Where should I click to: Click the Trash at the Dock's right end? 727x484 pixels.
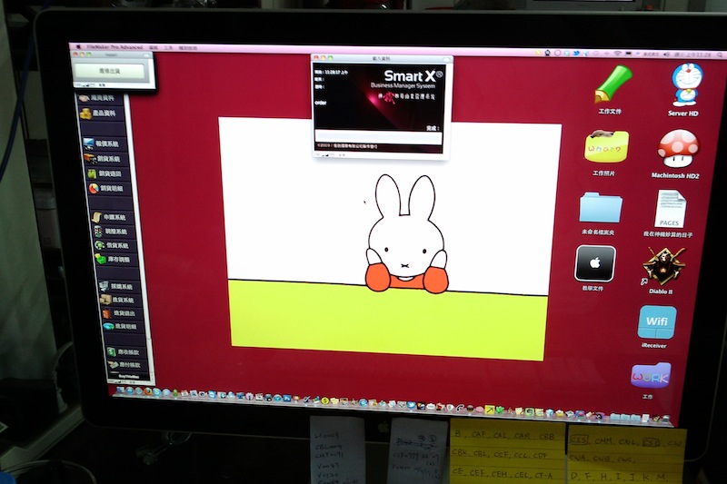(x=666, y=420)
